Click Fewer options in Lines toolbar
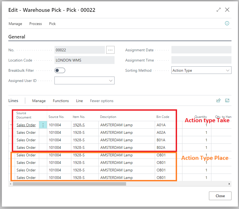This screenshot has height=209, width=239. click(x=102, y=101)
